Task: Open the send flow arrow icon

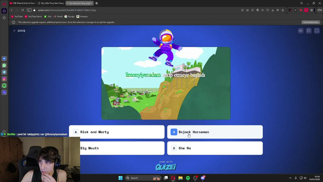Action: pyautogui.click(x=262, y=10)
